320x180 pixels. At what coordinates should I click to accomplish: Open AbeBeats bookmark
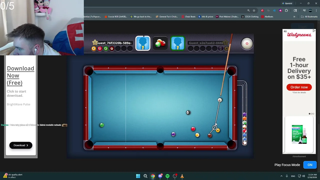click(267, 17)
